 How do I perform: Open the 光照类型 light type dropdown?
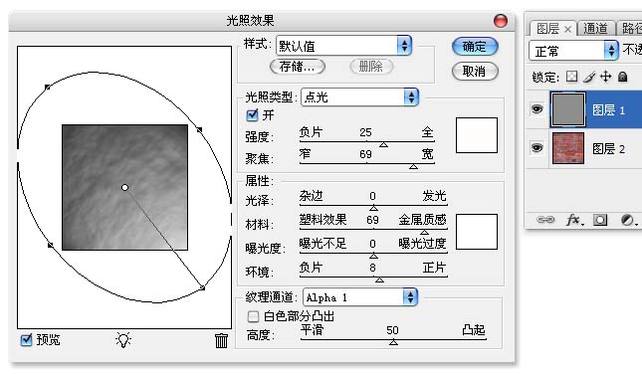coord(359,97)
